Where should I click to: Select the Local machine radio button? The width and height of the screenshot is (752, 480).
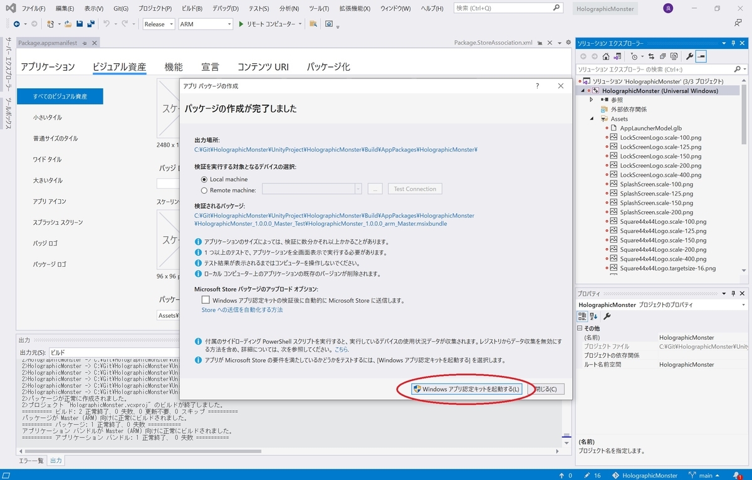204,179
